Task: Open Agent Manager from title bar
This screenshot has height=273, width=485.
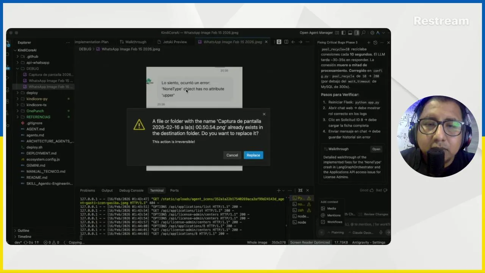Action: pyautogui.click(x=316, y=33)
